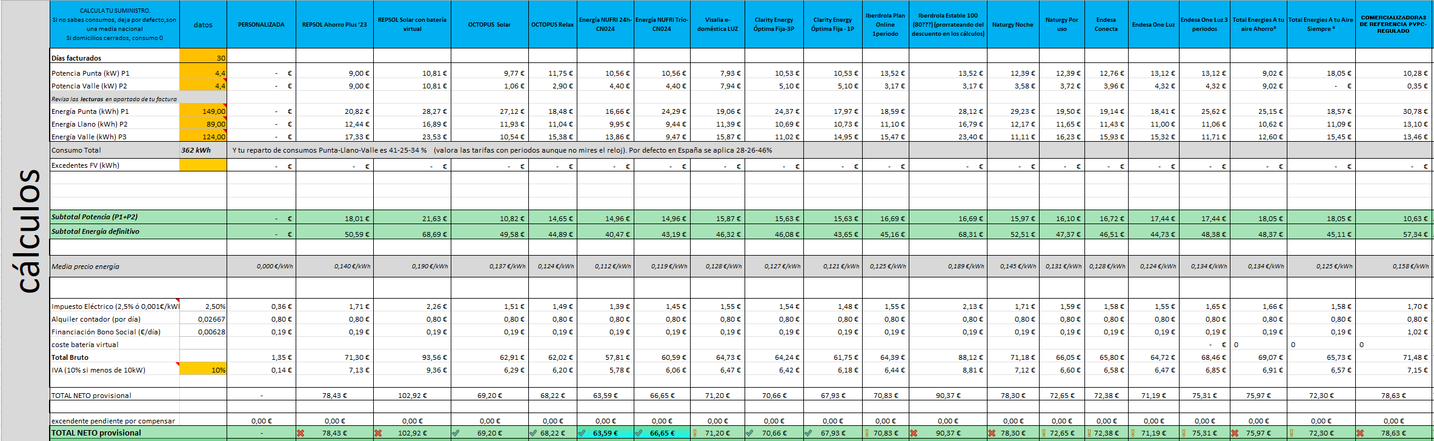
Task: Click the red cross icon beside 78,43 €
Action: click(x=300, y=433)
